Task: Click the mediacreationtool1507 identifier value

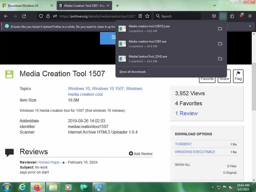Action: (88, 126)
